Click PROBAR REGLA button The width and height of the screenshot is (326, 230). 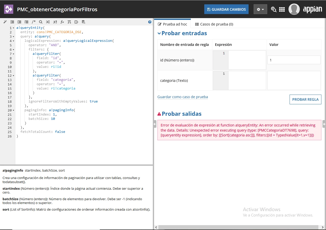pos(305,99)
